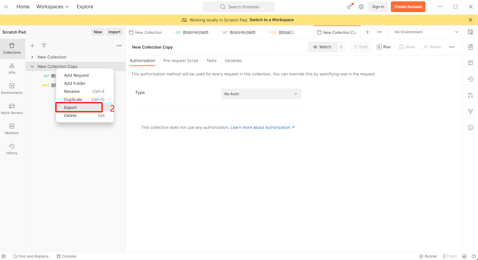Click the Sign In button
The height and width of the screenshot is (260, 478).
coord(378,7)
